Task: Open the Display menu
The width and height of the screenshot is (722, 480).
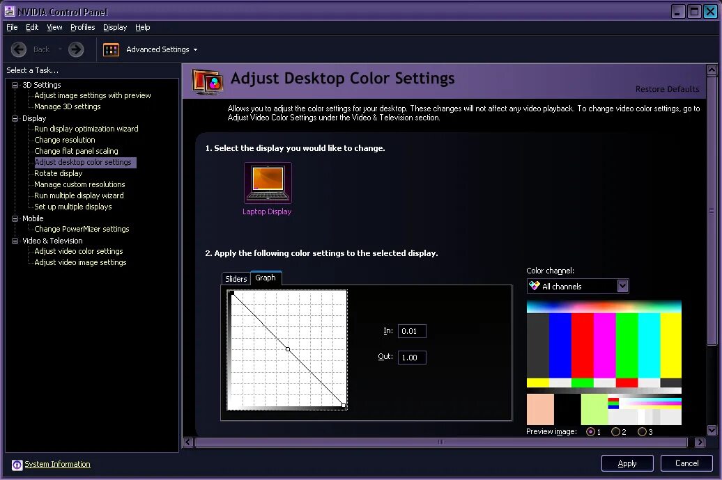Action: [115, 27]
